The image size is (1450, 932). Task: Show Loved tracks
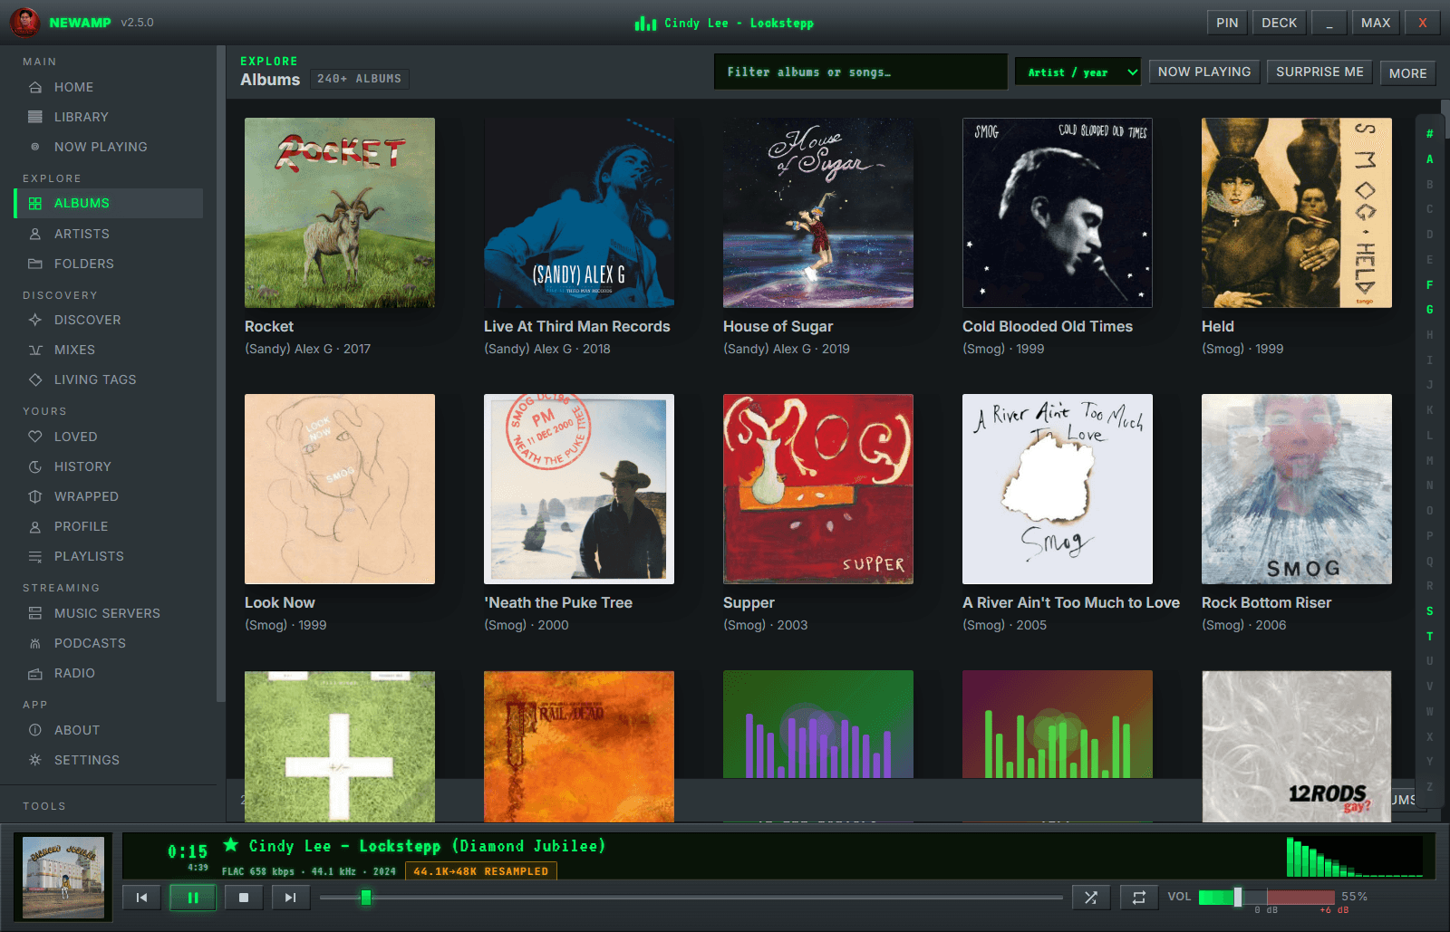point(108,437)
